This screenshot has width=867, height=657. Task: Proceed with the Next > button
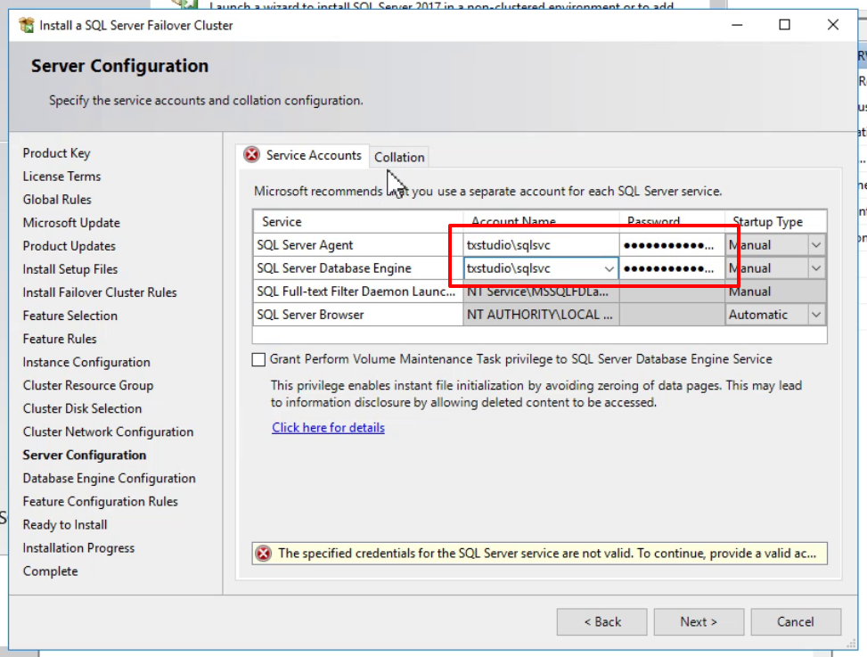click(699, 622)
